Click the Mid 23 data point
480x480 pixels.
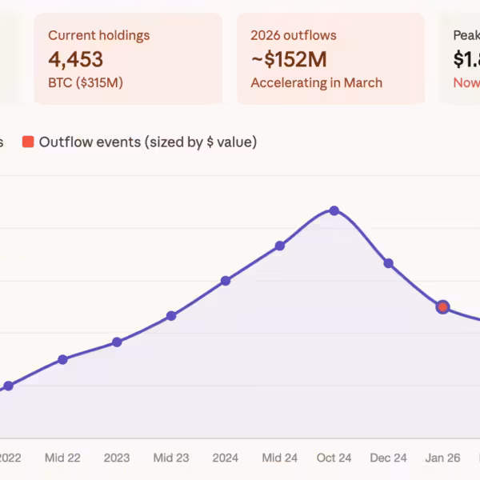[x=171, y=316]
